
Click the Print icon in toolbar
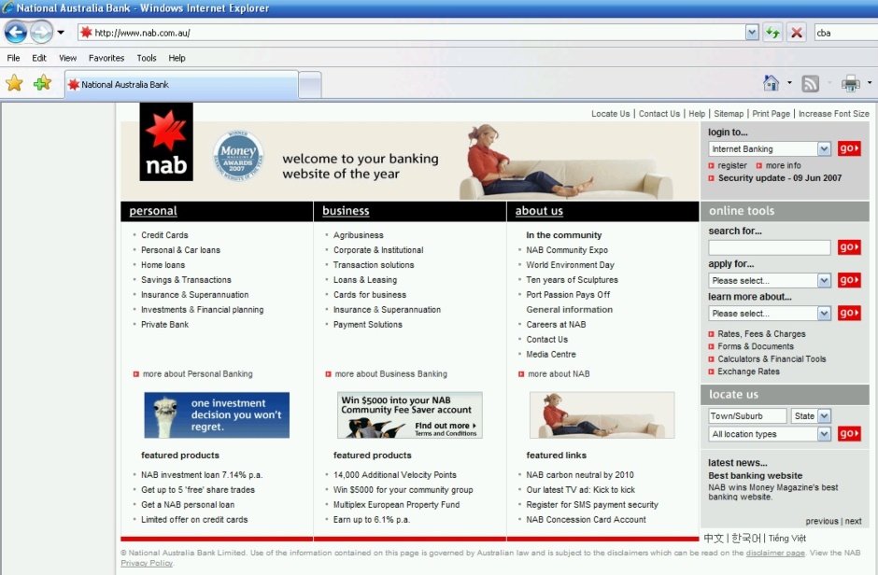click(851, 83)
